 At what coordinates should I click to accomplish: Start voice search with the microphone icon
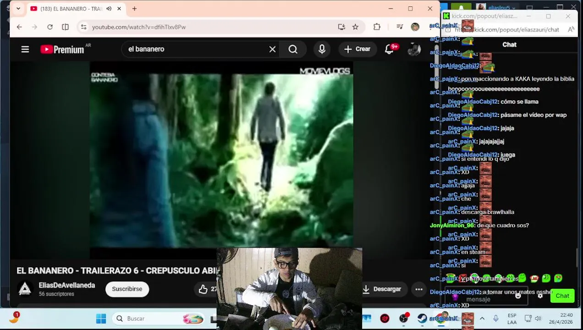point(322,49)
